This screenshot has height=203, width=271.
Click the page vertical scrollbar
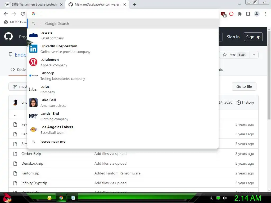[269, 75]
